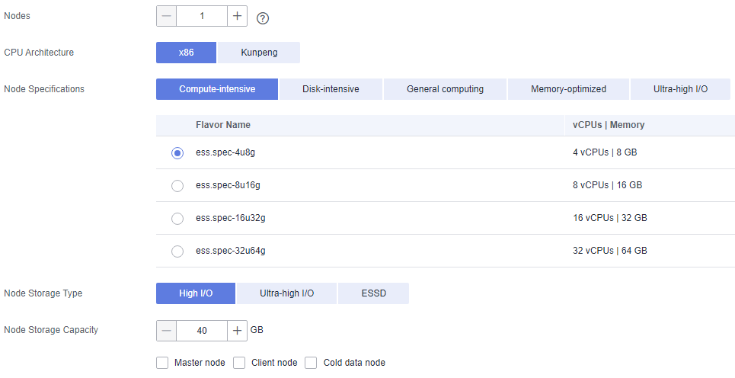Select Memory-optimized node specification
The image size is (735, 378).
coord(568,89)
